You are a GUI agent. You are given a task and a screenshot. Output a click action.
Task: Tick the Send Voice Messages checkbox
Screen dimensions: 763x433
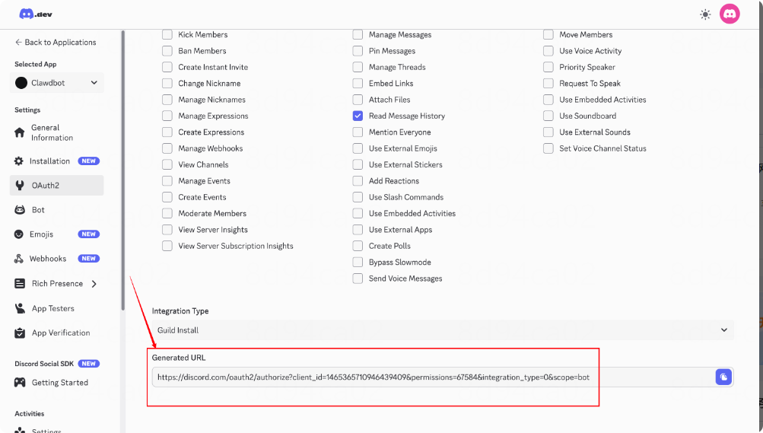click(358, 279)
